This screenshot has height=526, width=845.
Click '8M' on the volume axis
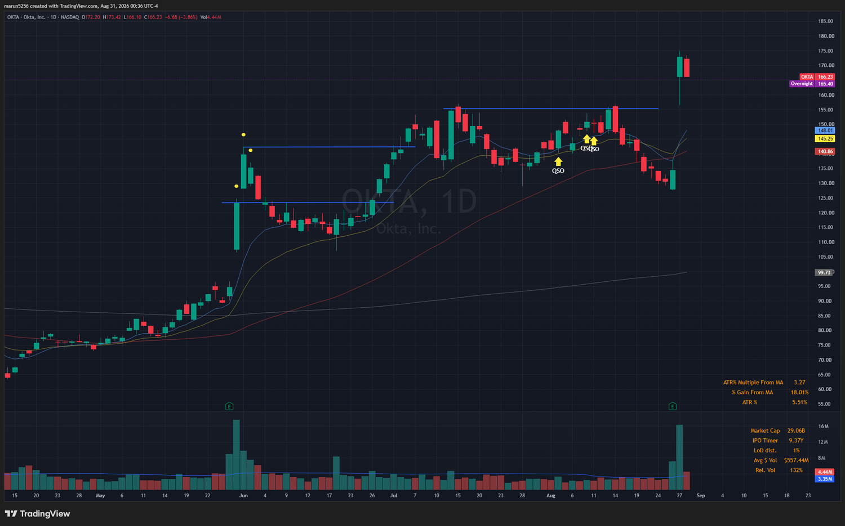(x=822, y=458)
